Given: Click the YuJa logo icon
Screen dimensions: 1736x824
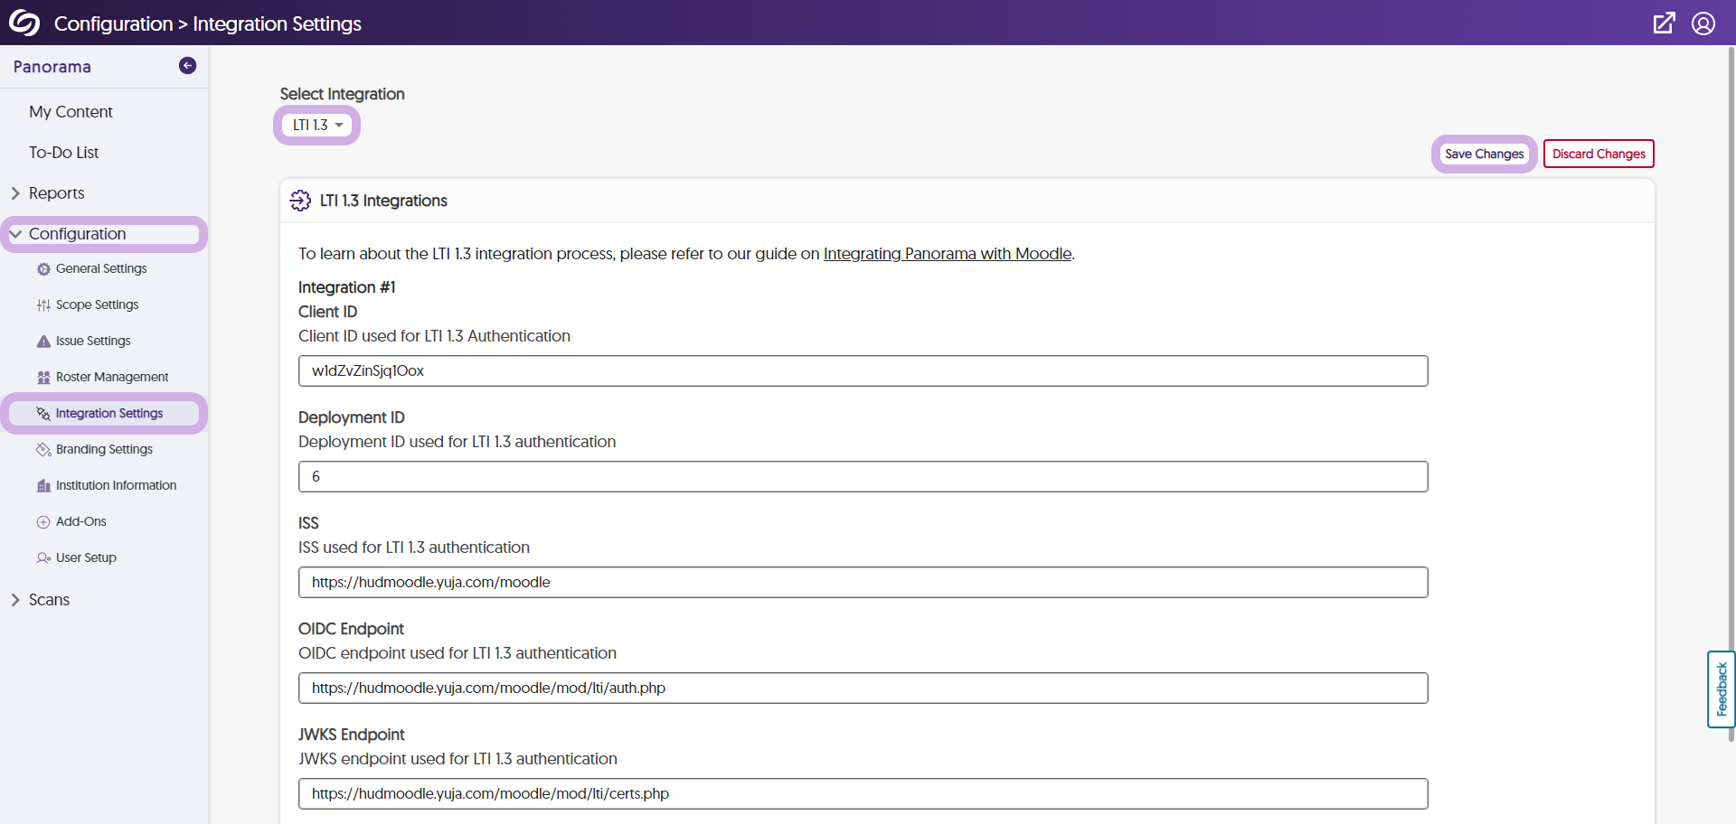Looking at the screenshot, I should tap(24, 23).
